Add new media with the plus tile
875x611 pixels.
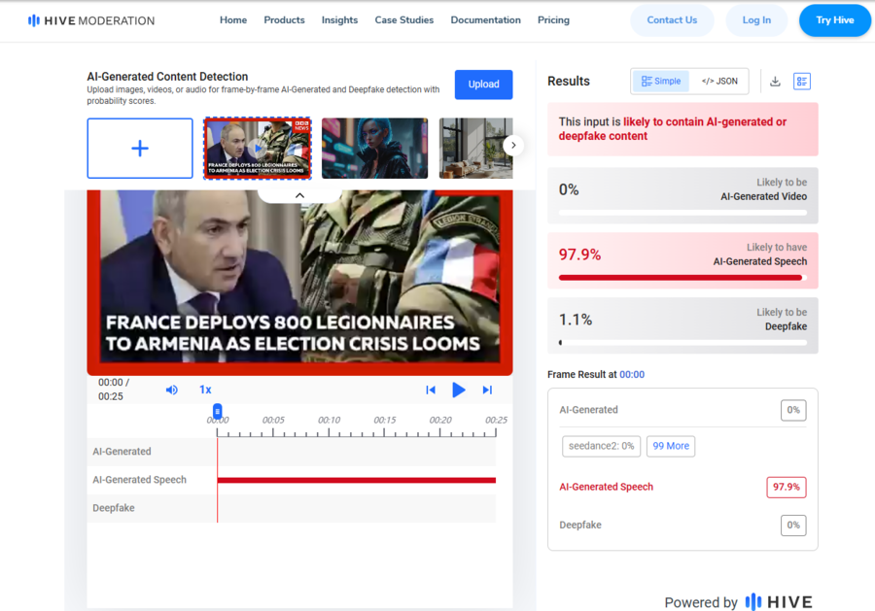coord(140,149)
